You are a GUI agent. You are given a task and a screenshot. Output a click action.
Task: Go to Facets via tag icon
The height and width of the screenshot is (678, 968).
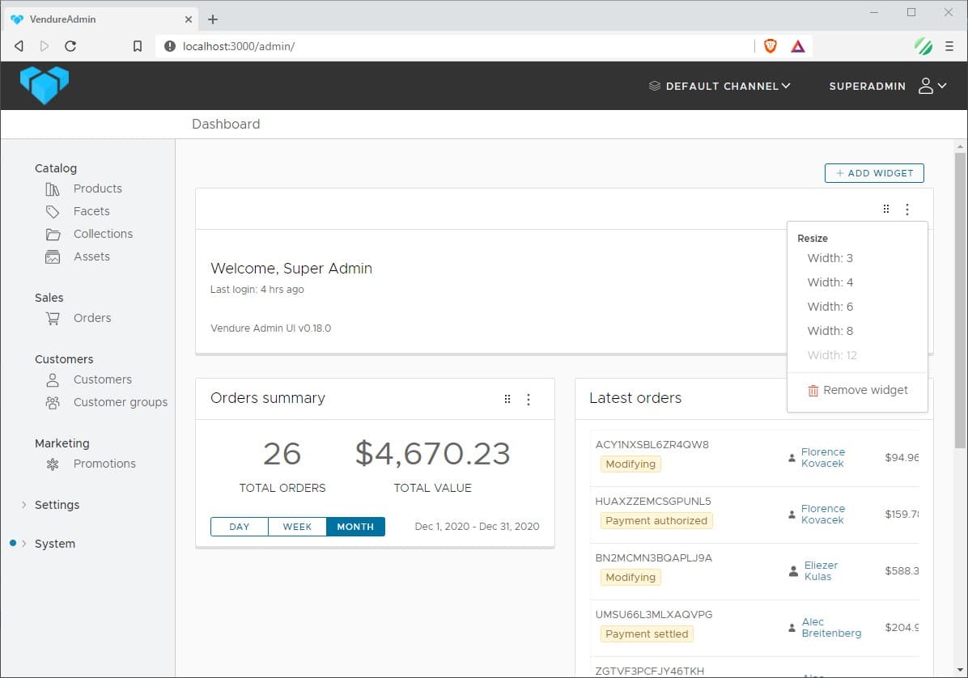(x=53, y=211)
